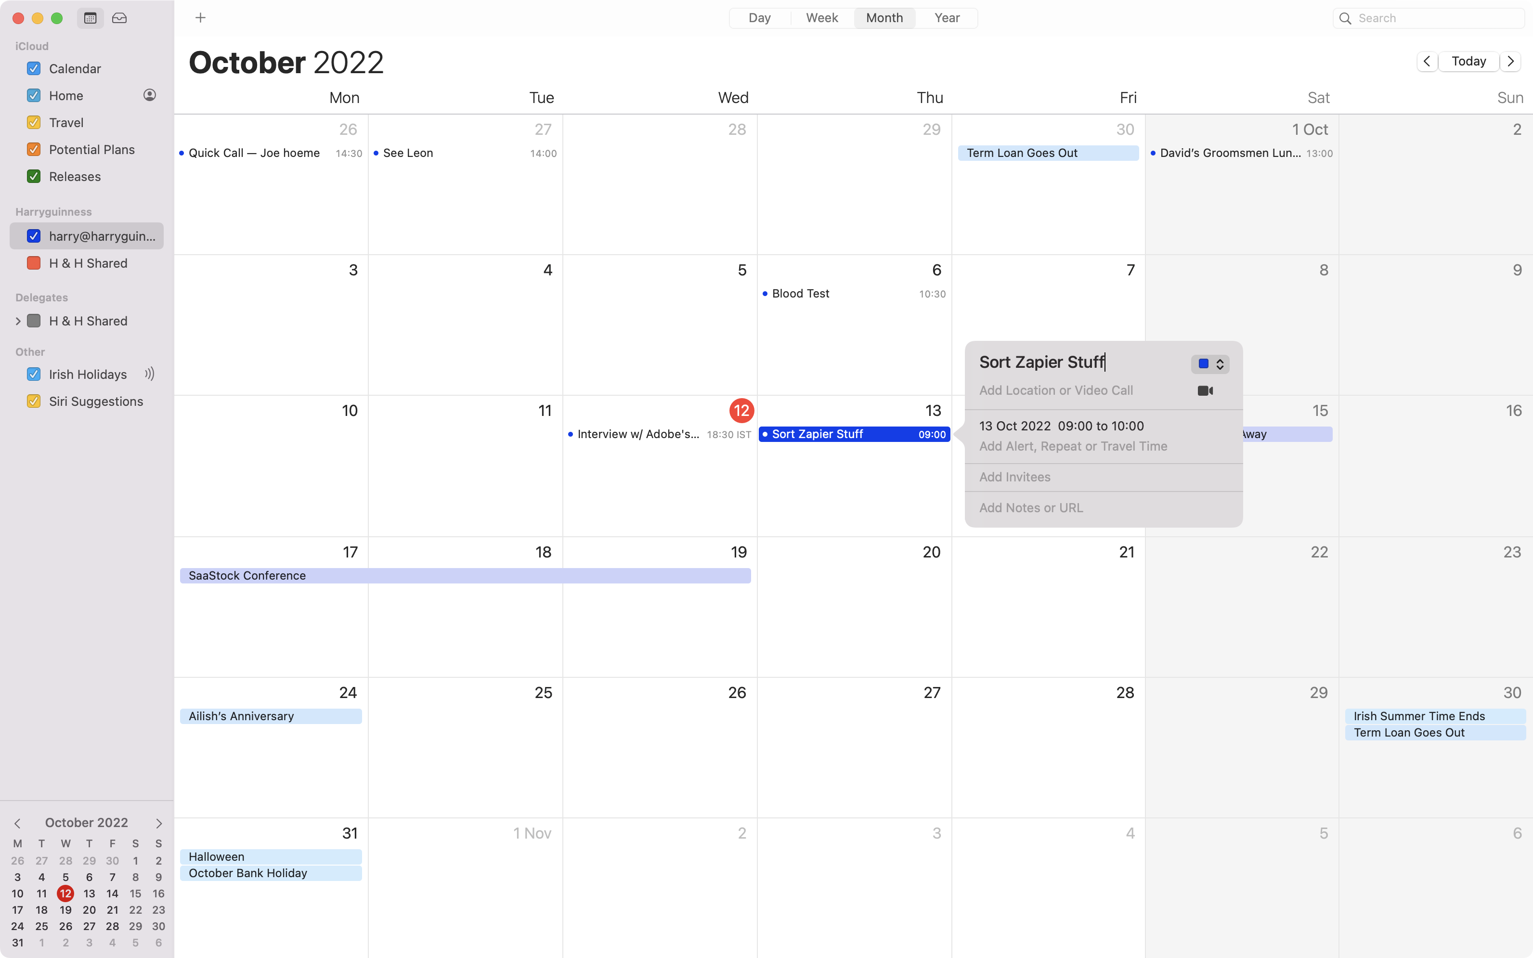Click Add Alert, Repeat or Travel Time
The width and height of the screenshot is (1533, 958).
[x=1072, y=446]
